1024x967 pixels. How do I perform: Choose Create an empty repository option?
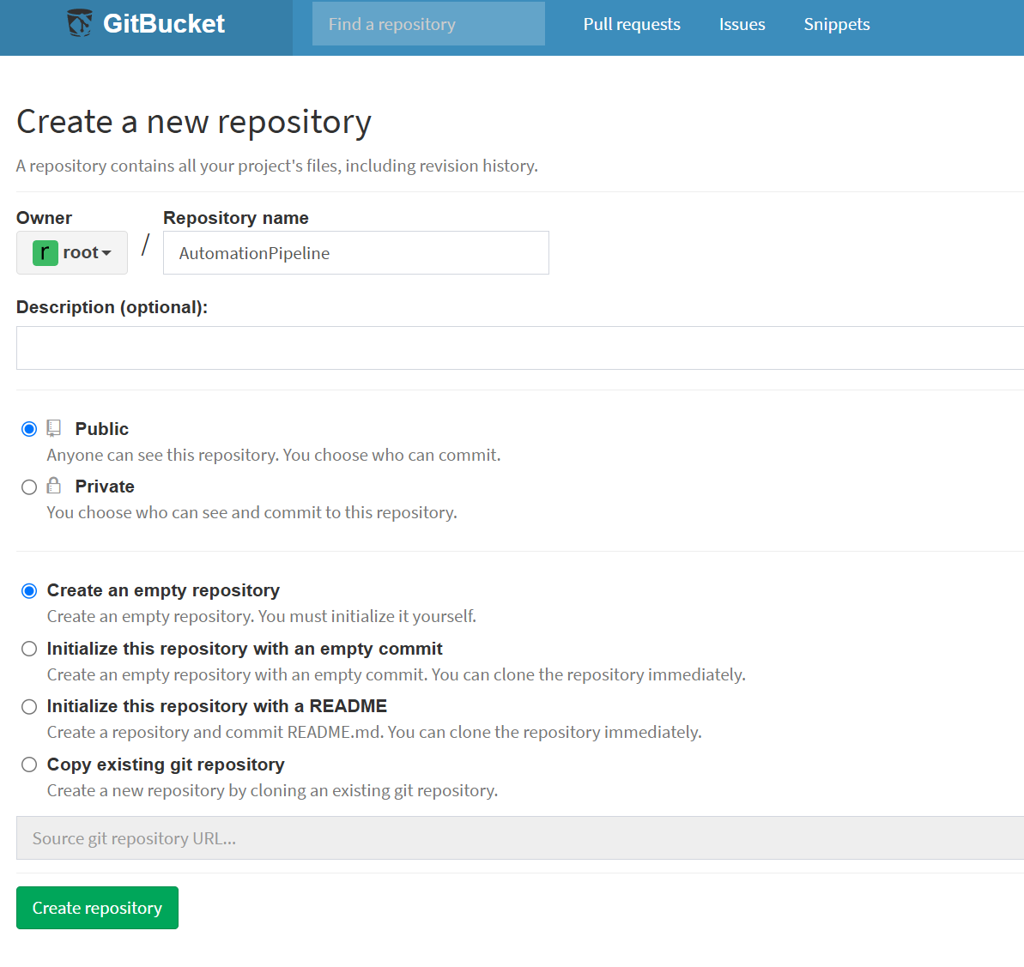(x=28, y=591)
